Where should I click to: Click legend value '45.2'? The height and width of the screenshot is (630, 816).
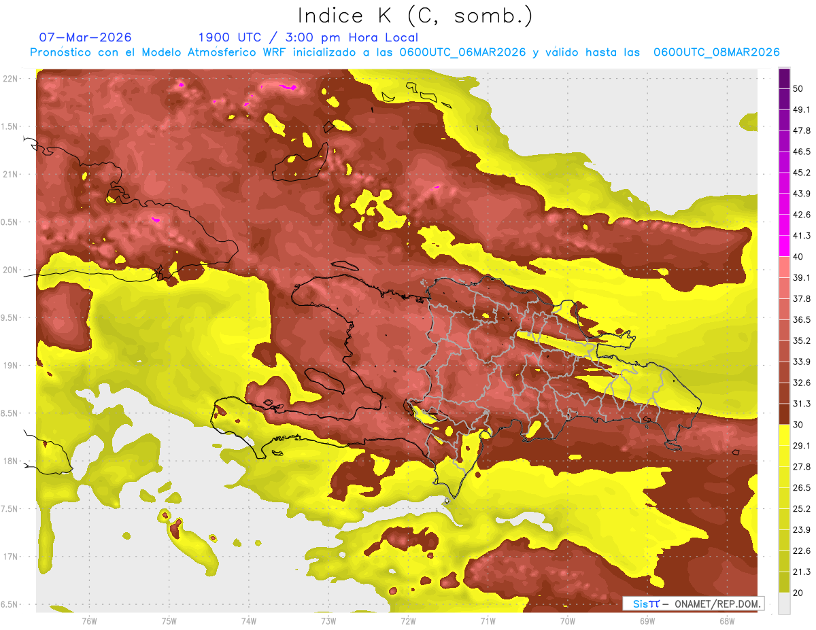tap(802, 173)
